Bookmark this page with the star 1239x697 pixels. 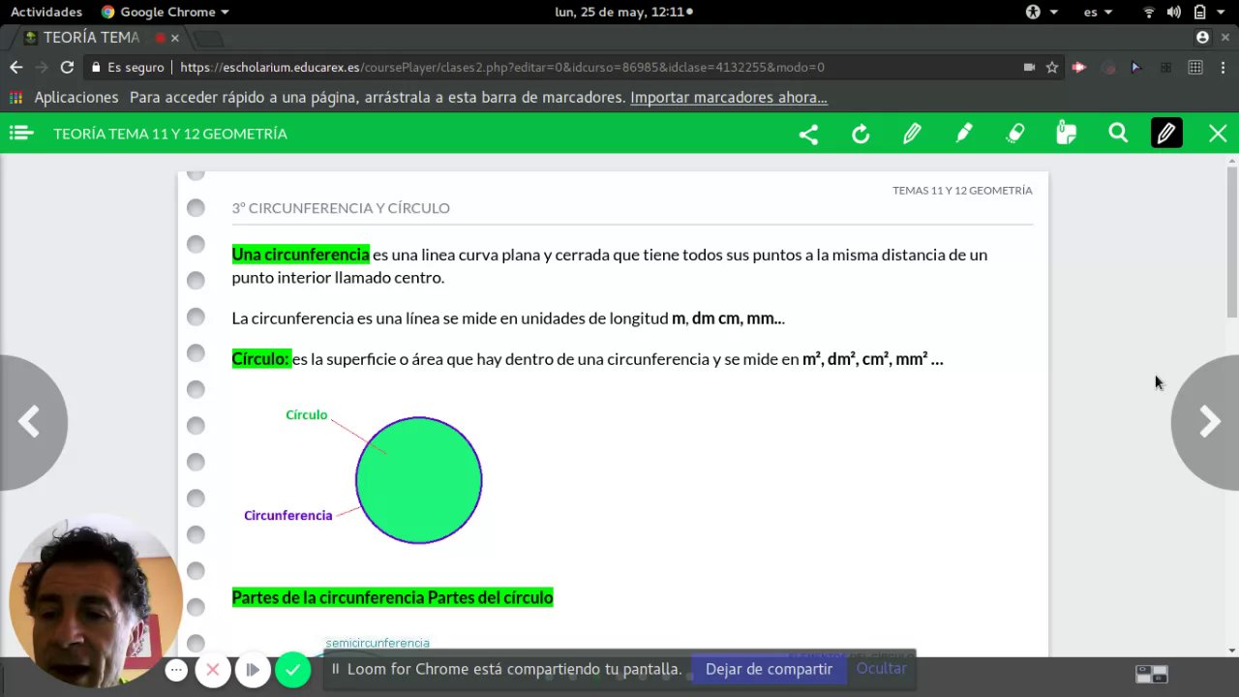point(1052,67)
